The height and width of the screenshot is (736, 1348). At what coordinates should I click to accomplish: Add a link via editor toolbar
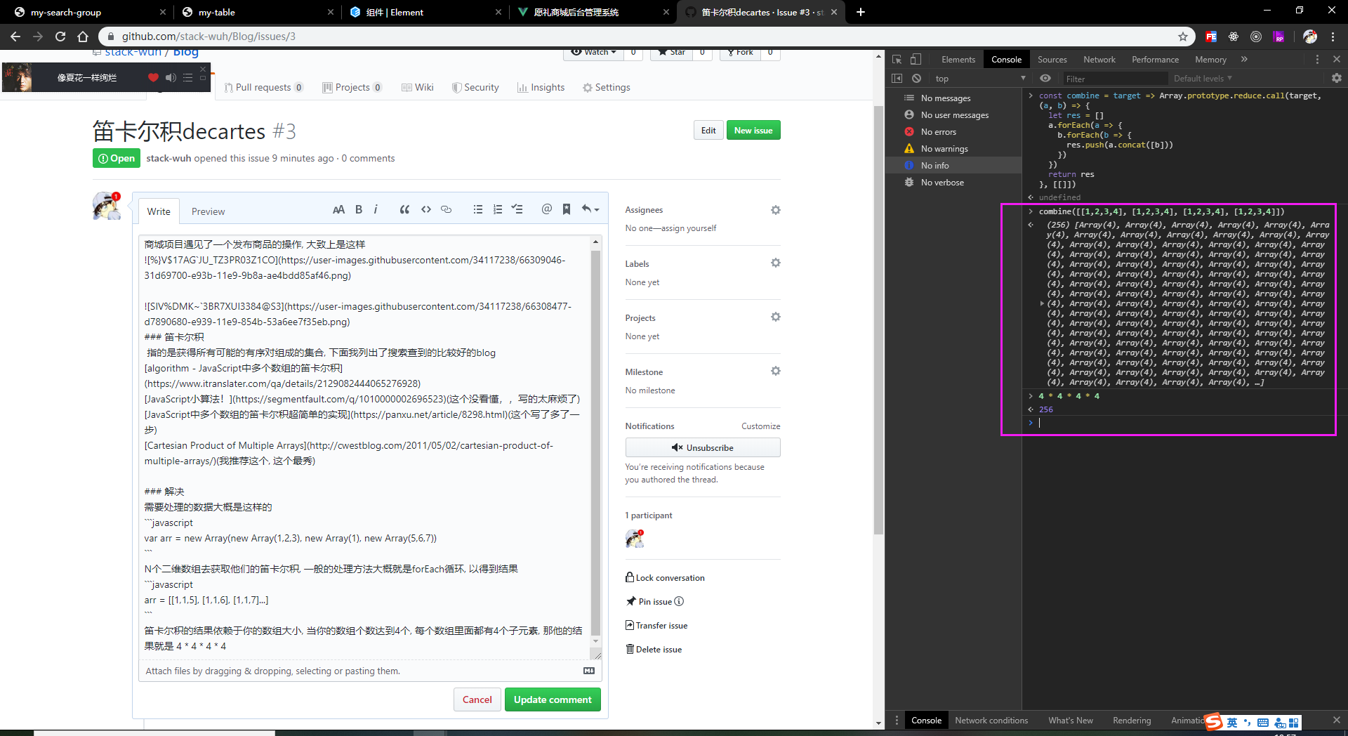(x=446, y=209)
